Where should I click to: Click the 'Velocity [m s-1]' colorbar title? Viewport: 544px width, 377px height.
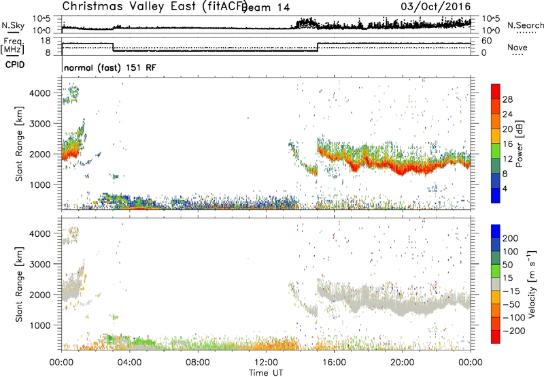(532, 284)
